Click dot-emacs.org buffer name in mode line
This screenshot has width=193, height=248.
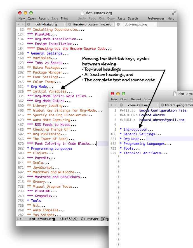click(42, 219)
